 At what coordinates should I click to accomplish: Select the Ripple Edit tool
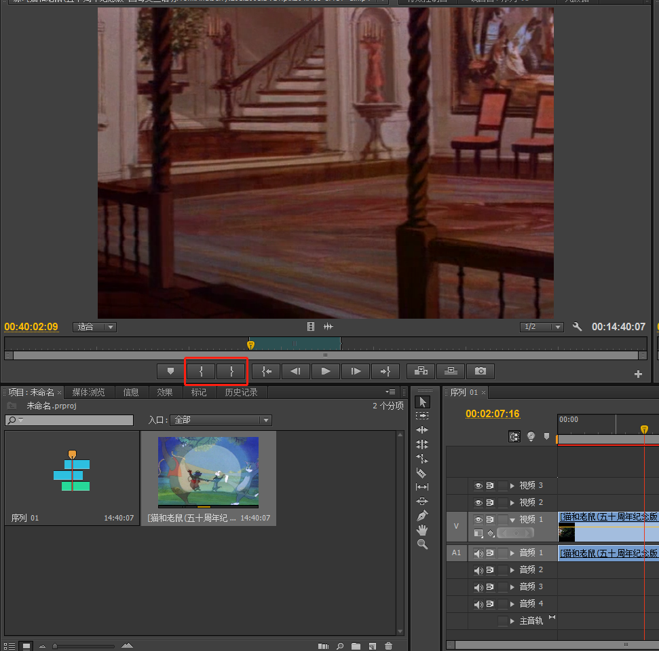(x=422, y=429)
